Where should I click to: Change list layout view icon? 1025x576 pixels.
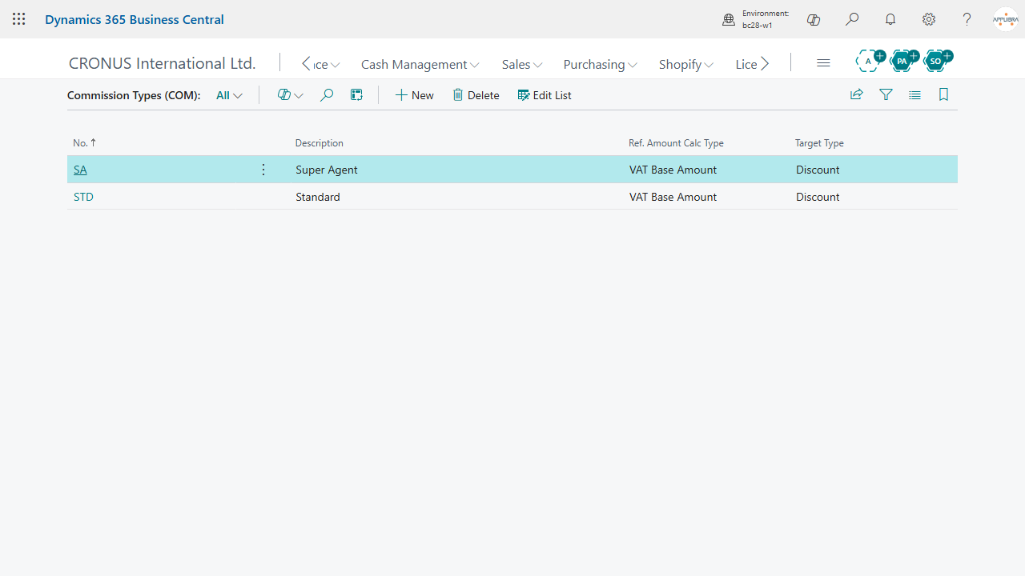[914, 94]
